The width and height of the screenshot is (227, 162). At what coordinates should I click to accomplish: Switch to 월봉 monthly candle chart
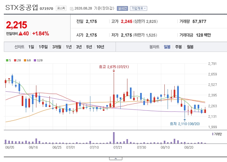click(190, 47)
